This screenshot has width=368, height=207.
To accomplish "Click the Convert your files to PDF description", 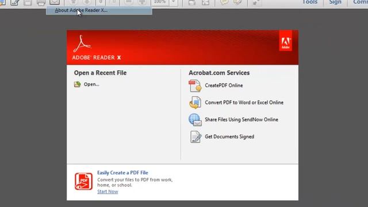I will (x=135, y=182).
